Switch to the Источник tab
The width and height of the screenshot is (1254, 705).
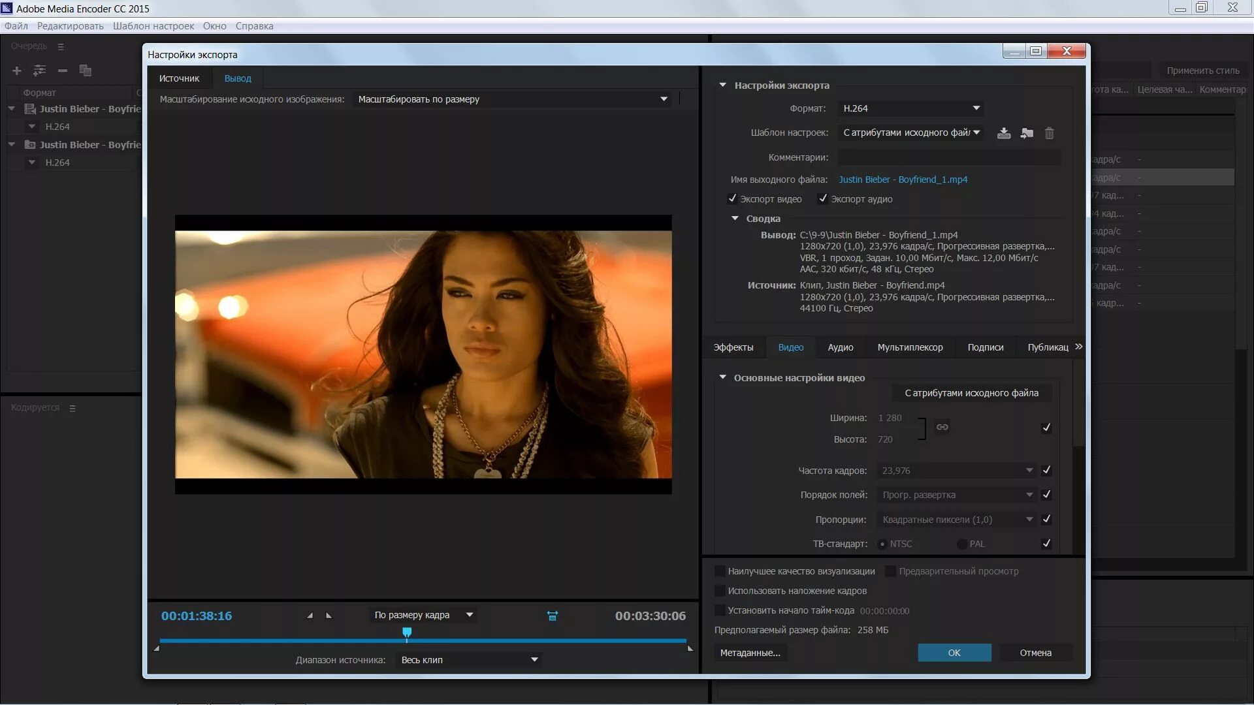coord(179,78)
